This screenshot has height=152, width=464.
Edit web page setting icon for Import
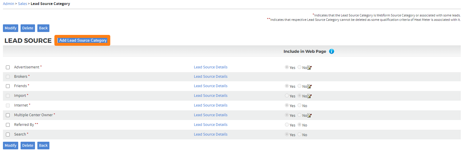point(309,96)
